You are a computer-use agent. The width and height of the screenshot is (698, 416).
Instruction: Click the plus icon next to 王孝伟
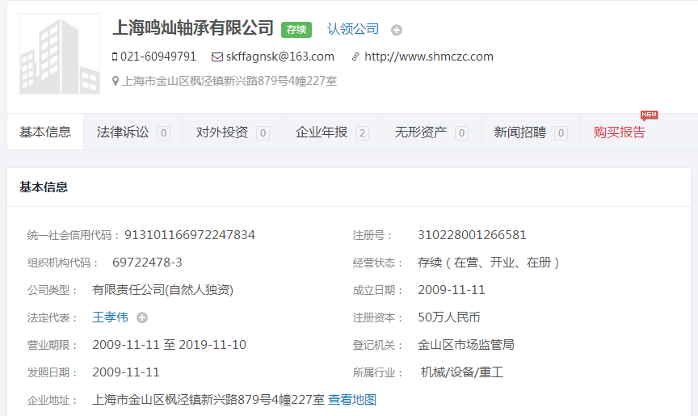[x=142, y=317]
